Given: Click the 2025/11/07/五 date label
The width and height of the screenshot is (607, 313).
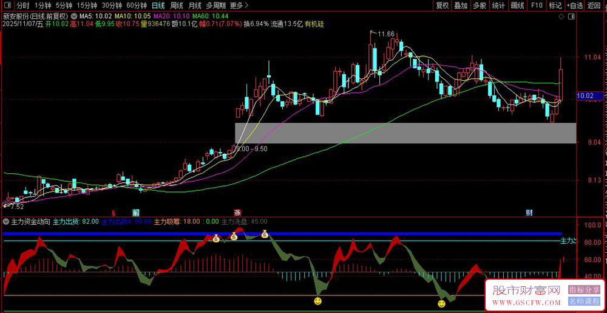Looking at the screenshot, I should (x=22, y=24).
